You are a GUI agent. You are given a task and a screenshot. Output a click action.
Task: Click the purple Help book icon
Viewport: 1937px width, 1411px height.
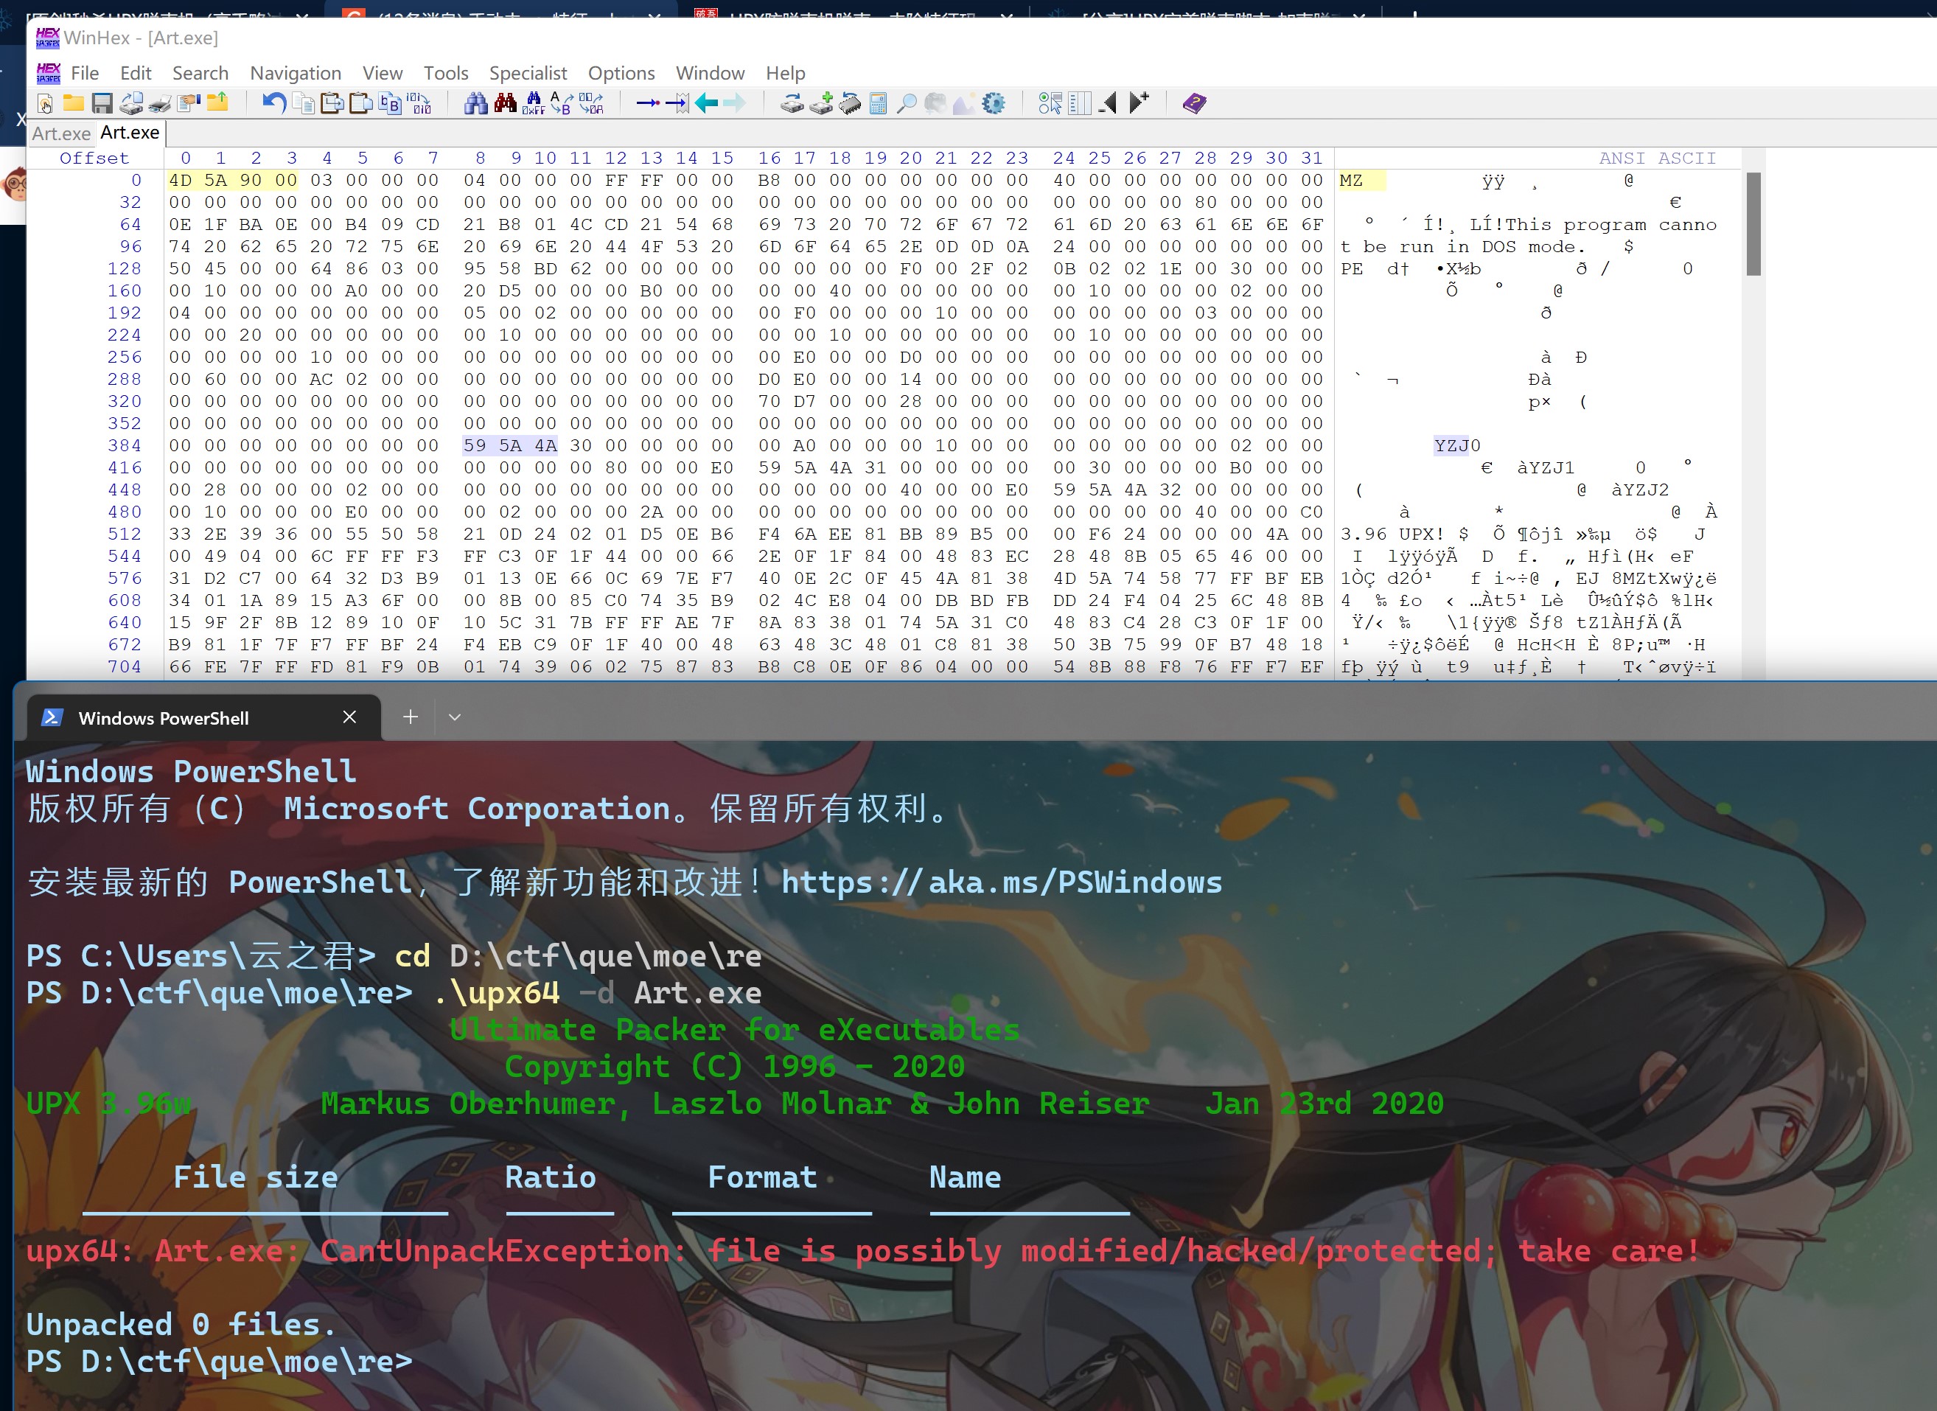(1194, 104)
